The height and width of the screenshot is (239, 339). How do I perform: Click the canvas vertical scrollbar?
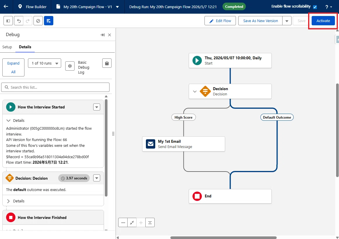[337, 130]
